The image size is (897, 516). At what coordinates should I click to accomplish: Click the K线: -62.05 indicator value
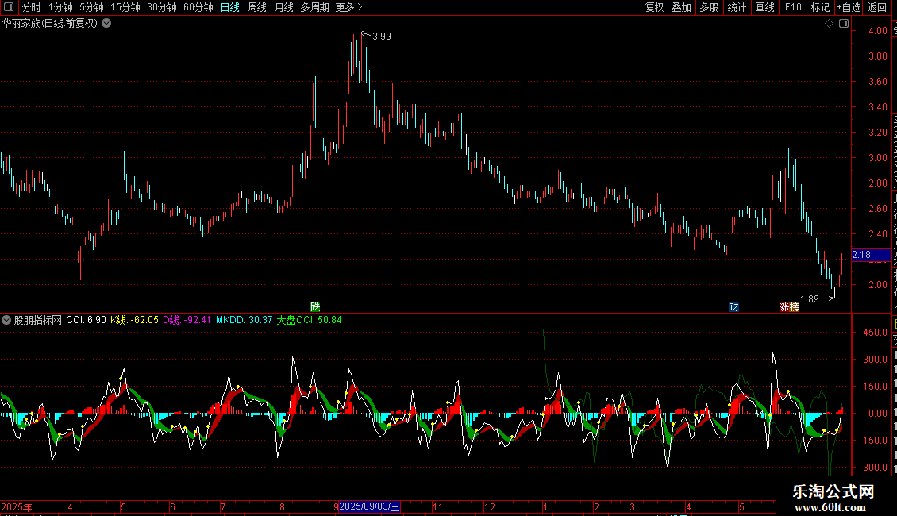tap(134, 320)
